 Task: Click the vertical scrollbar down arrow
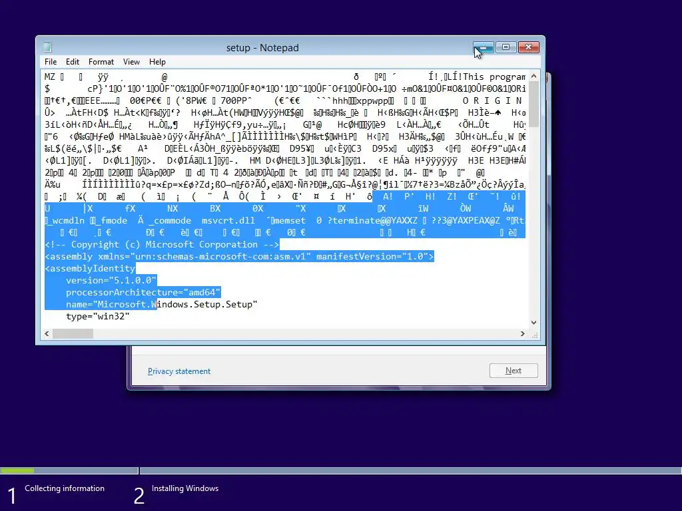click(x=533, y=323)
